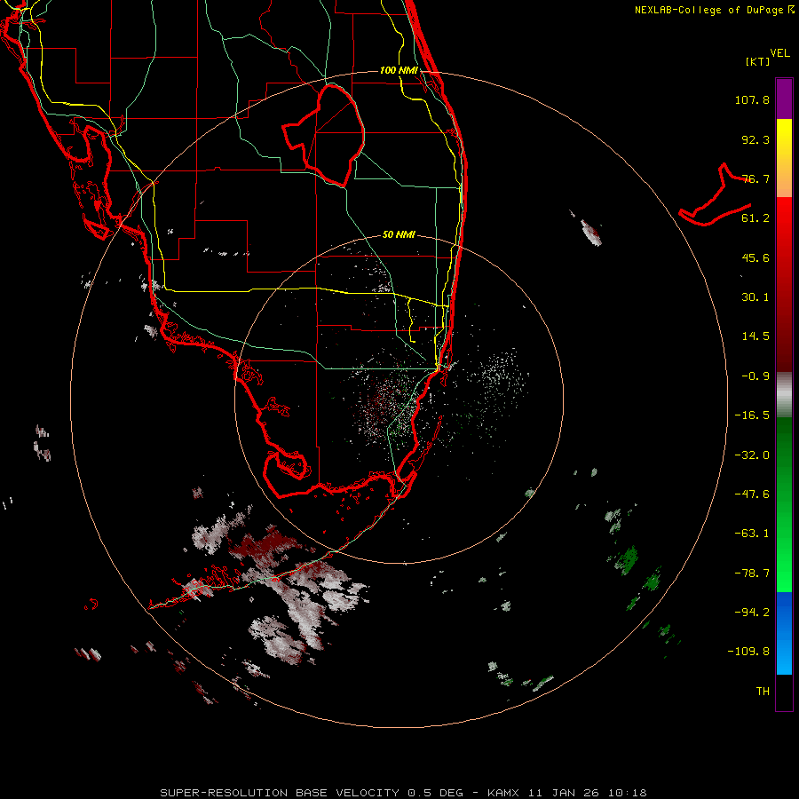Click the Super-Resolution Base Velocity caption
Image resolution: width=799 pixels, height=799 pixels.
click(x=403, y=793)
